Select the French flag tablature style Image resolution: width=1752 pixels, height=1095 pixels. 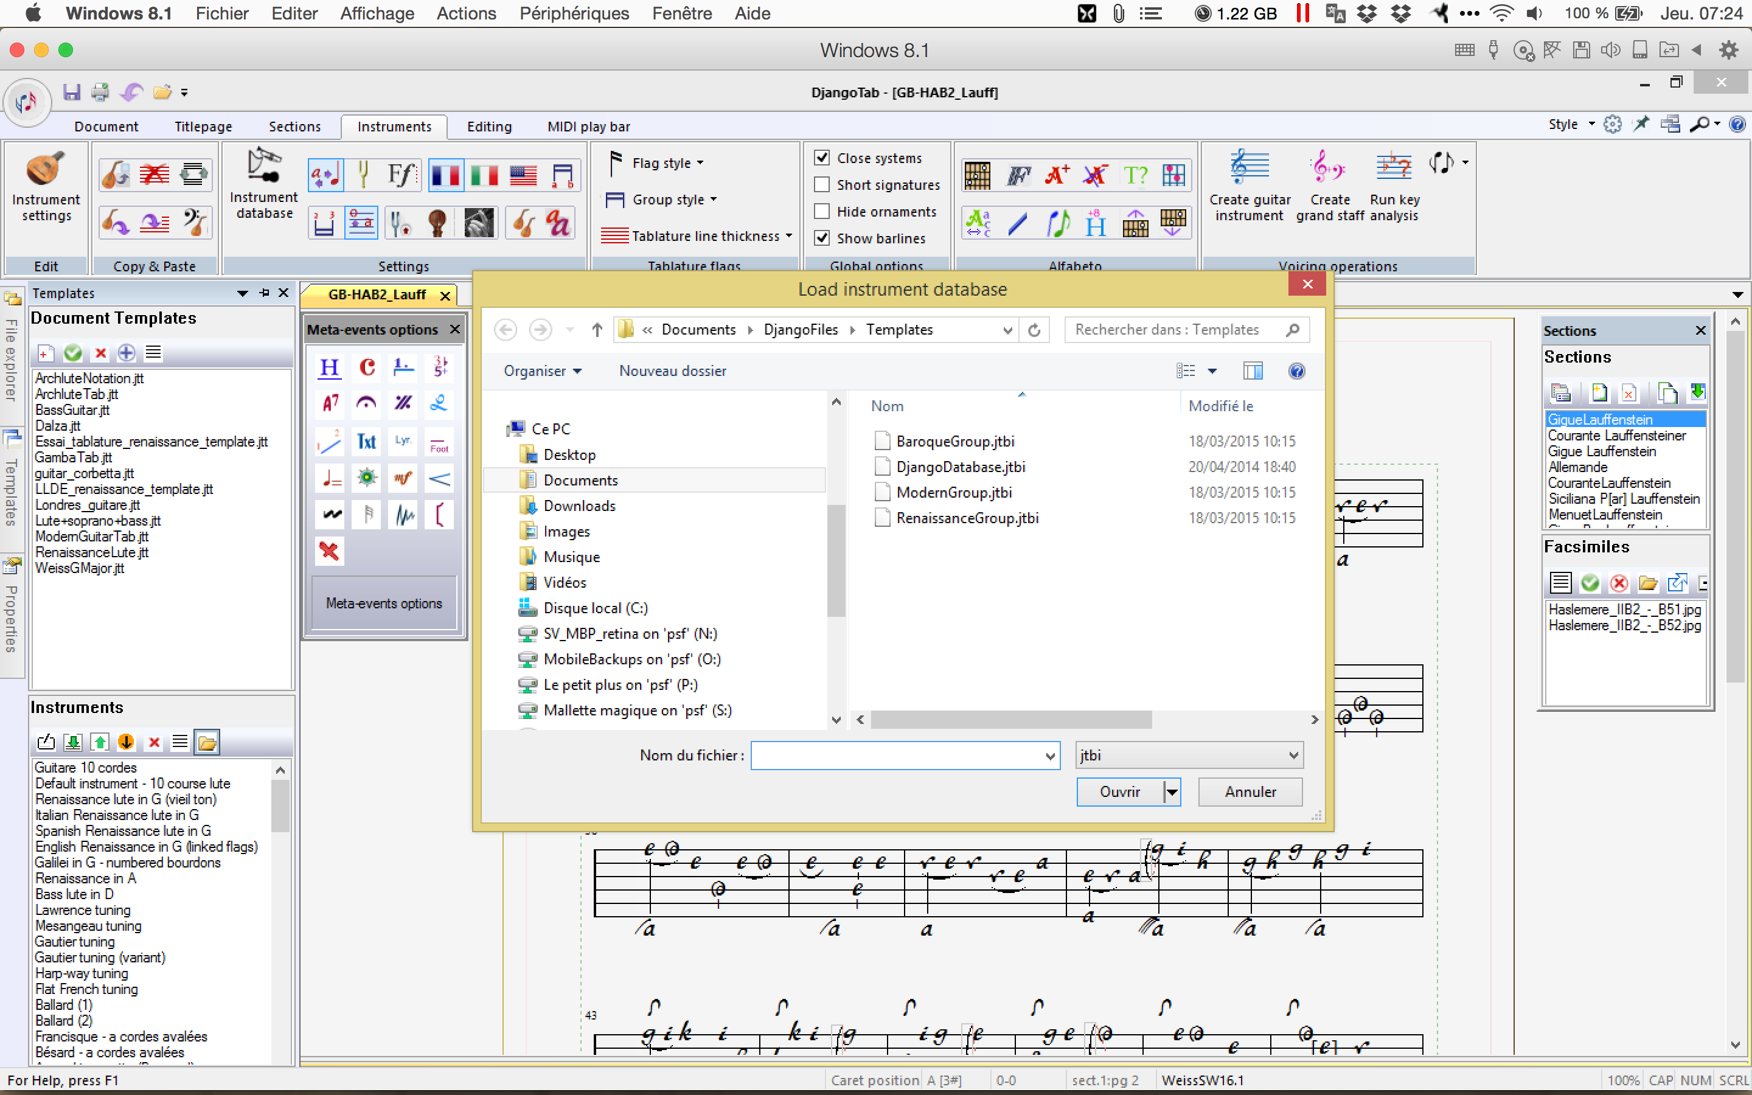pos(445,175)
